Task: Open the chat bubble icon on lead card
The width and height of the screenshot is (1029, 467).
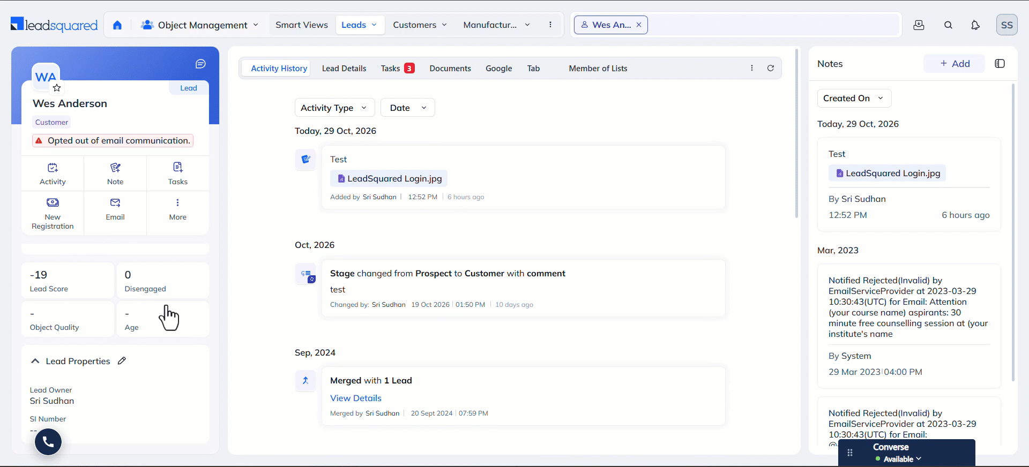Action: pyautogui.click(x=200, y=64)
